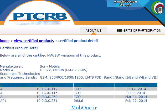Go to the home breadcrumb link

click(5, 41)
